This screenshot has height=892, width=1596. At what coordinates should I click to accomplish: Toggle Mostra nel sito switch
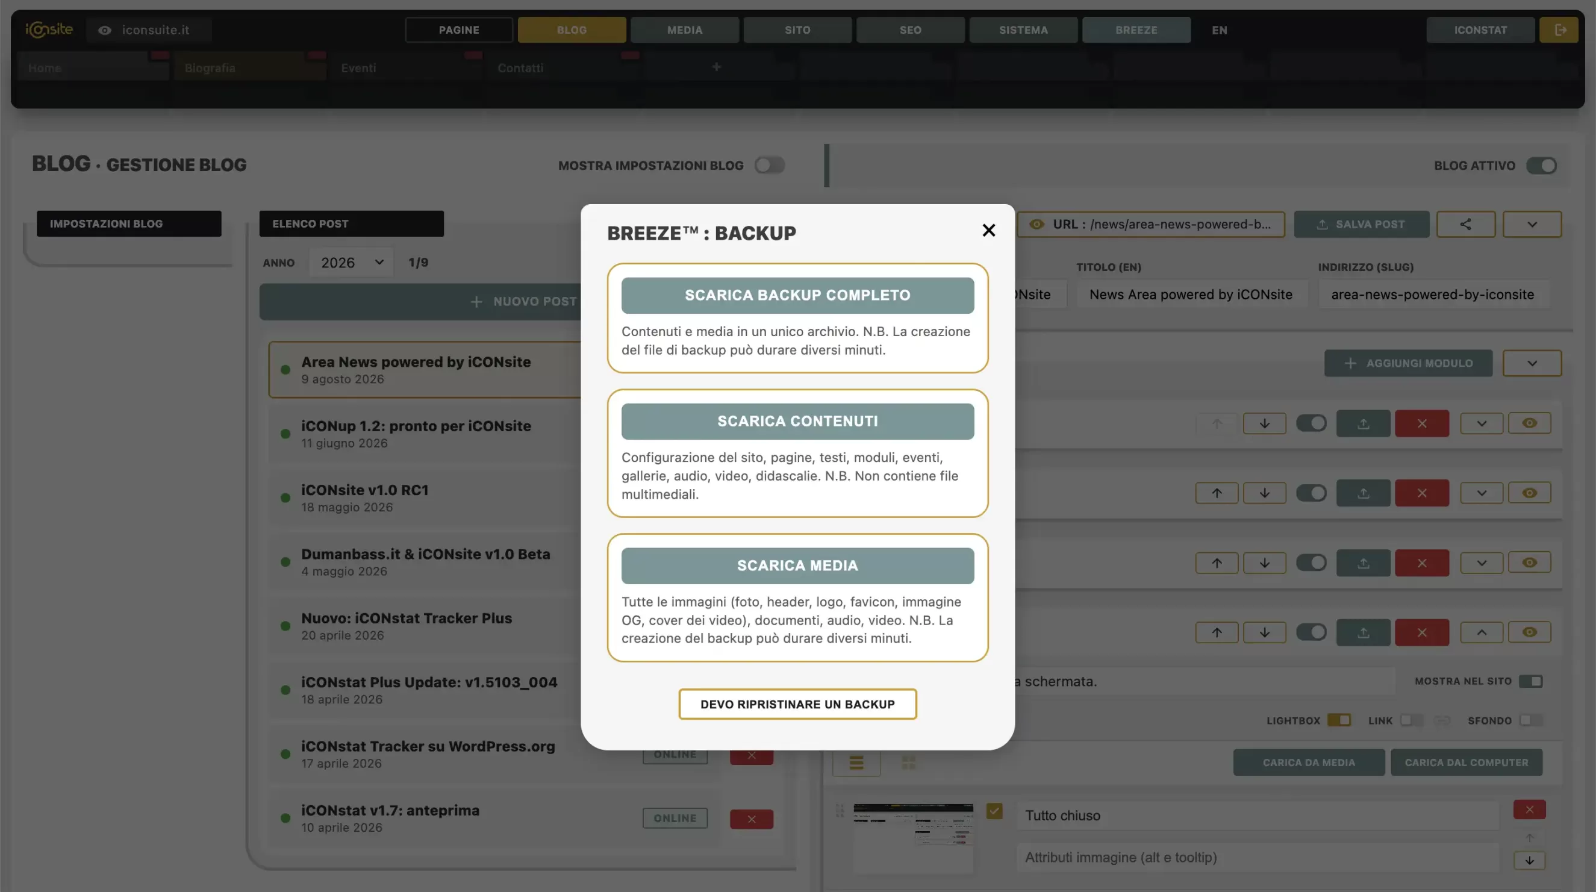tap(1530, 681)
